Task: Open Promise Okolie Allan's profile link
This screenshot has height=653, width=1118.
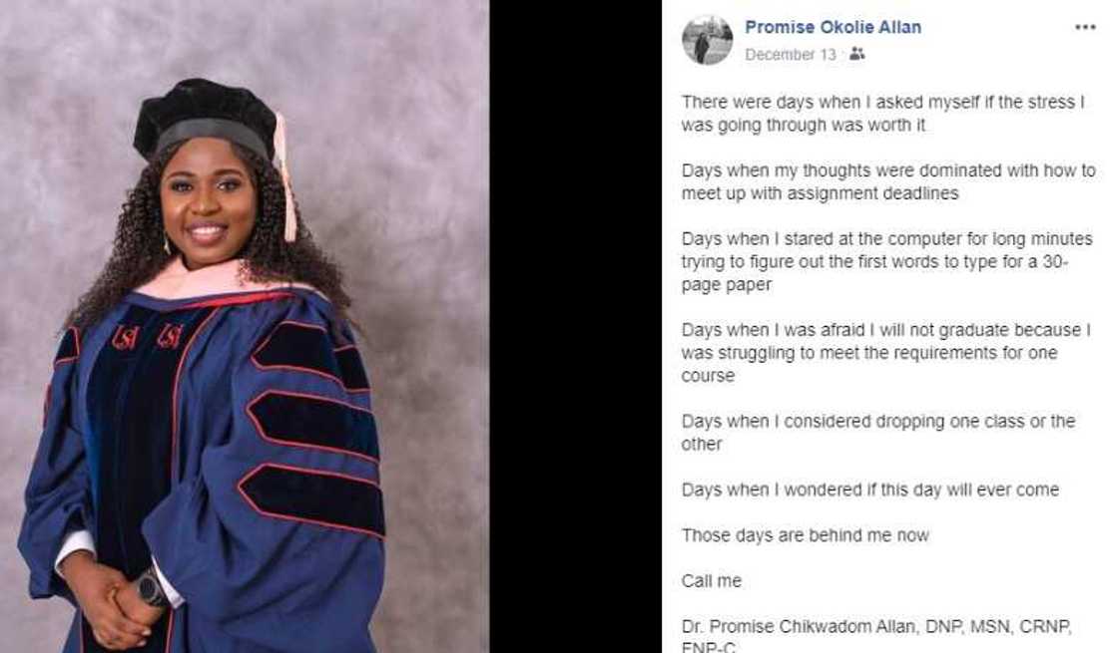Action: (x=832, y=28)
